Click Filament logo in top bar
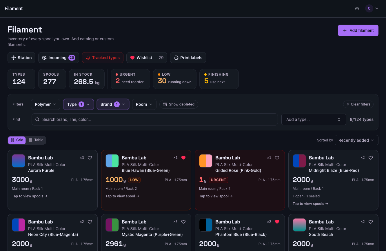This screenshot has width=386, height=251. tap(14, 8)
